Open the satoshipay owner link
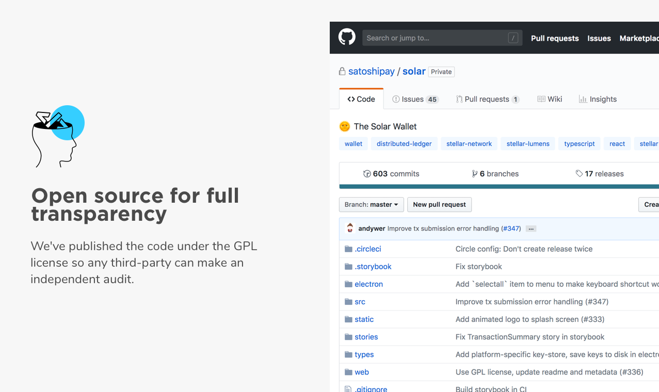 point(372,72)
